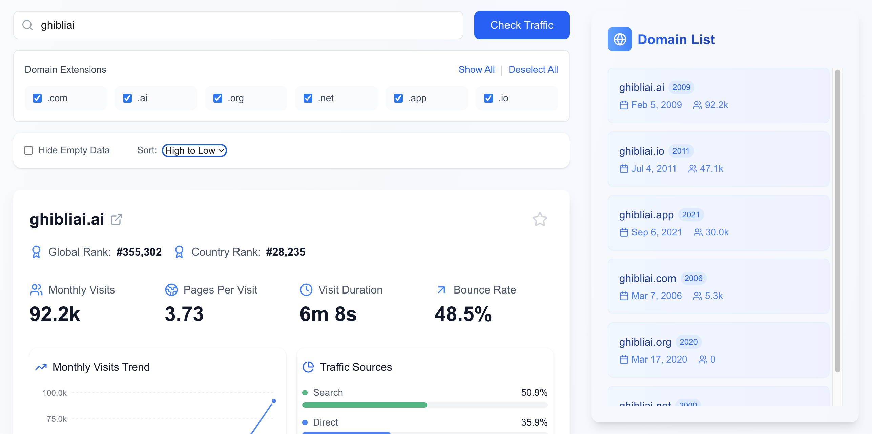This screenshot has width=872, height=434.
Task: Click the search magnifier icon
Action: (x=27, y=25)
